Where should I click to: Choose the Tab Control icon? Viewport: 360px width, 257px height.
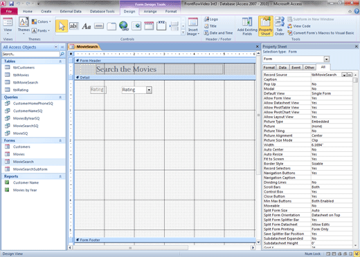pos(111,26)
